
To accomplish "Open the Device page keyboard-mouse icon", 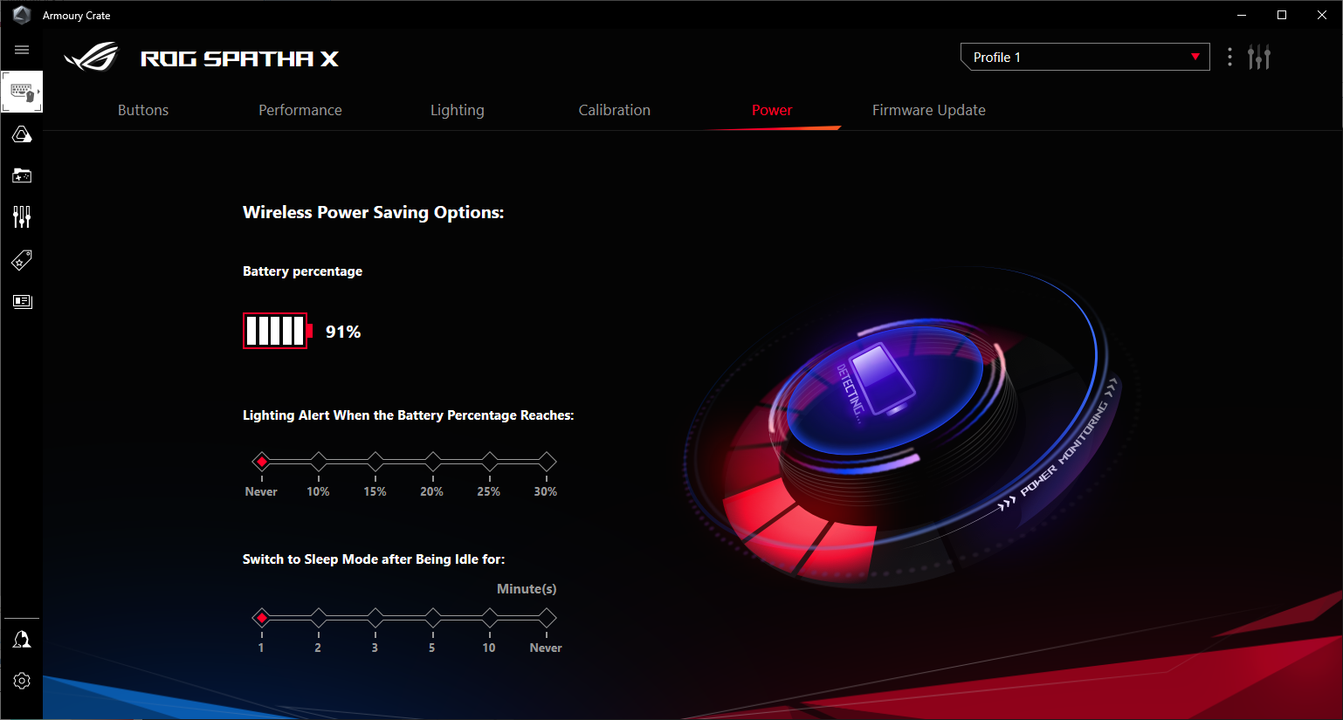I will [22, 92].
